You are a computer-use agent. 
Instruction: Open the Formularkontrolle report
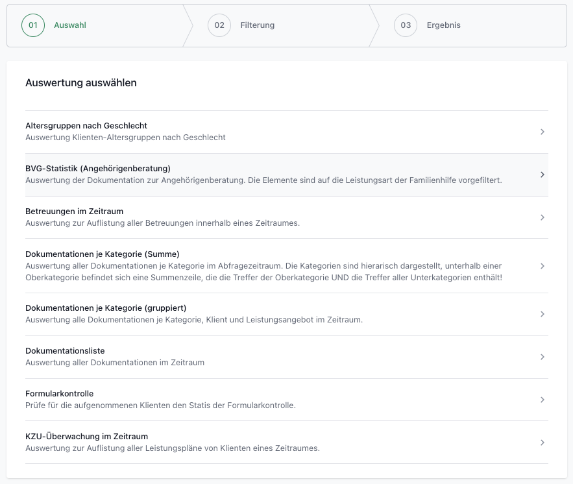pos(287,400)
